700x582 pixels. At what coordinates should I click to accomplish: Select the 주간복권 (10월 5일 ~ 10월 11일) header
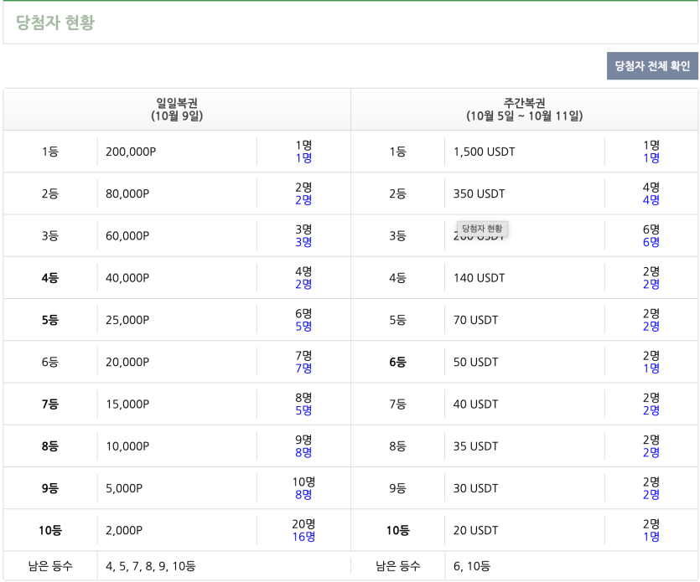pos(525,109)
